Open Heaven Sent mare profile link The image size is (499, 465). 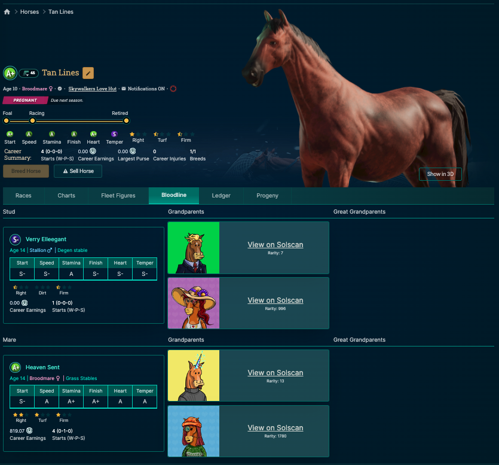[x=42, y=367]
